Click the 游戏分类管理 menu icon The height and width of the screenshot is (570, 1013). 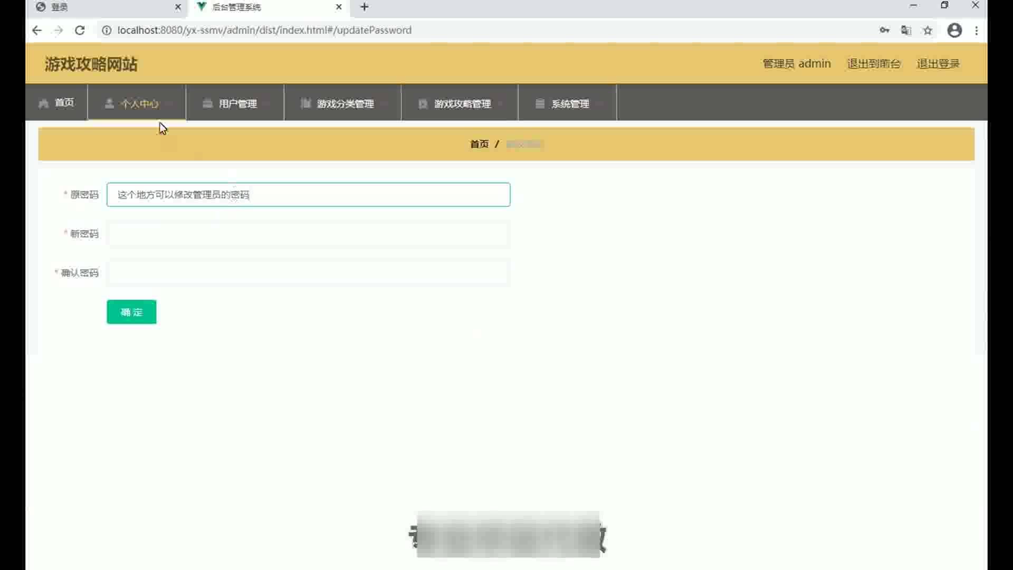(305, 103)
